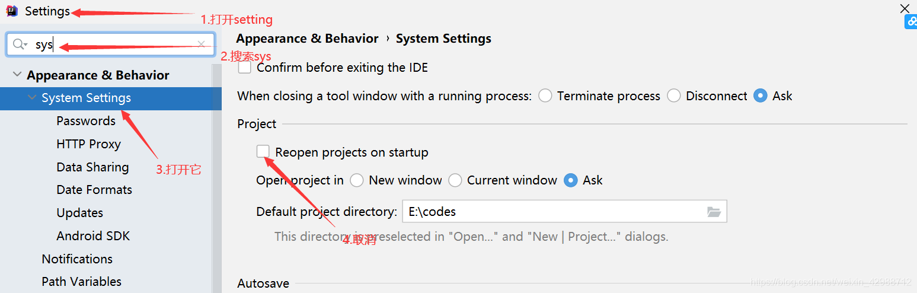Click the blue icon at top right edge
Image resolution: width=917 pixels, height=293 pixels.
(911, 23)
